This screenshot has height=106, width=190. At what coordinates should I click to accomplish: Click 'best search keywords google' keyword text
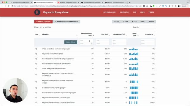tap(54, 88)
